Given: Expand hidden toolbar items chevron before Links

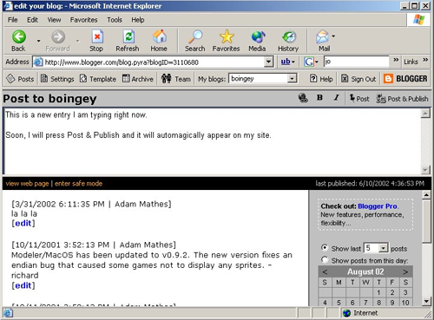Looking at the screenshot, I should [x=396, y=60].
